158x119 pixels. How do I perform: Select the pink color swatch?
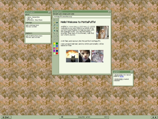(x=54, y=48)
